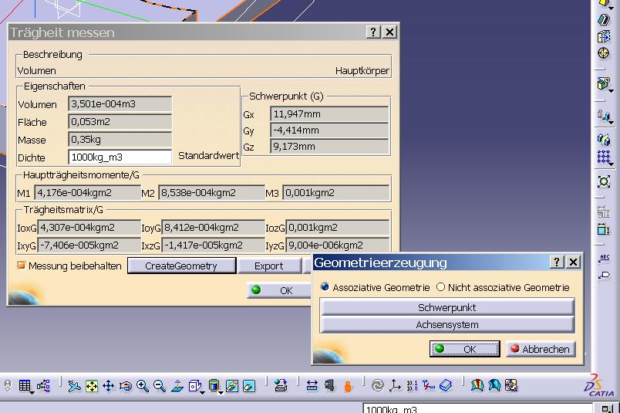
Task: Click the thick surface icon near top of right toolbar
Action: [x=603, y=20]
